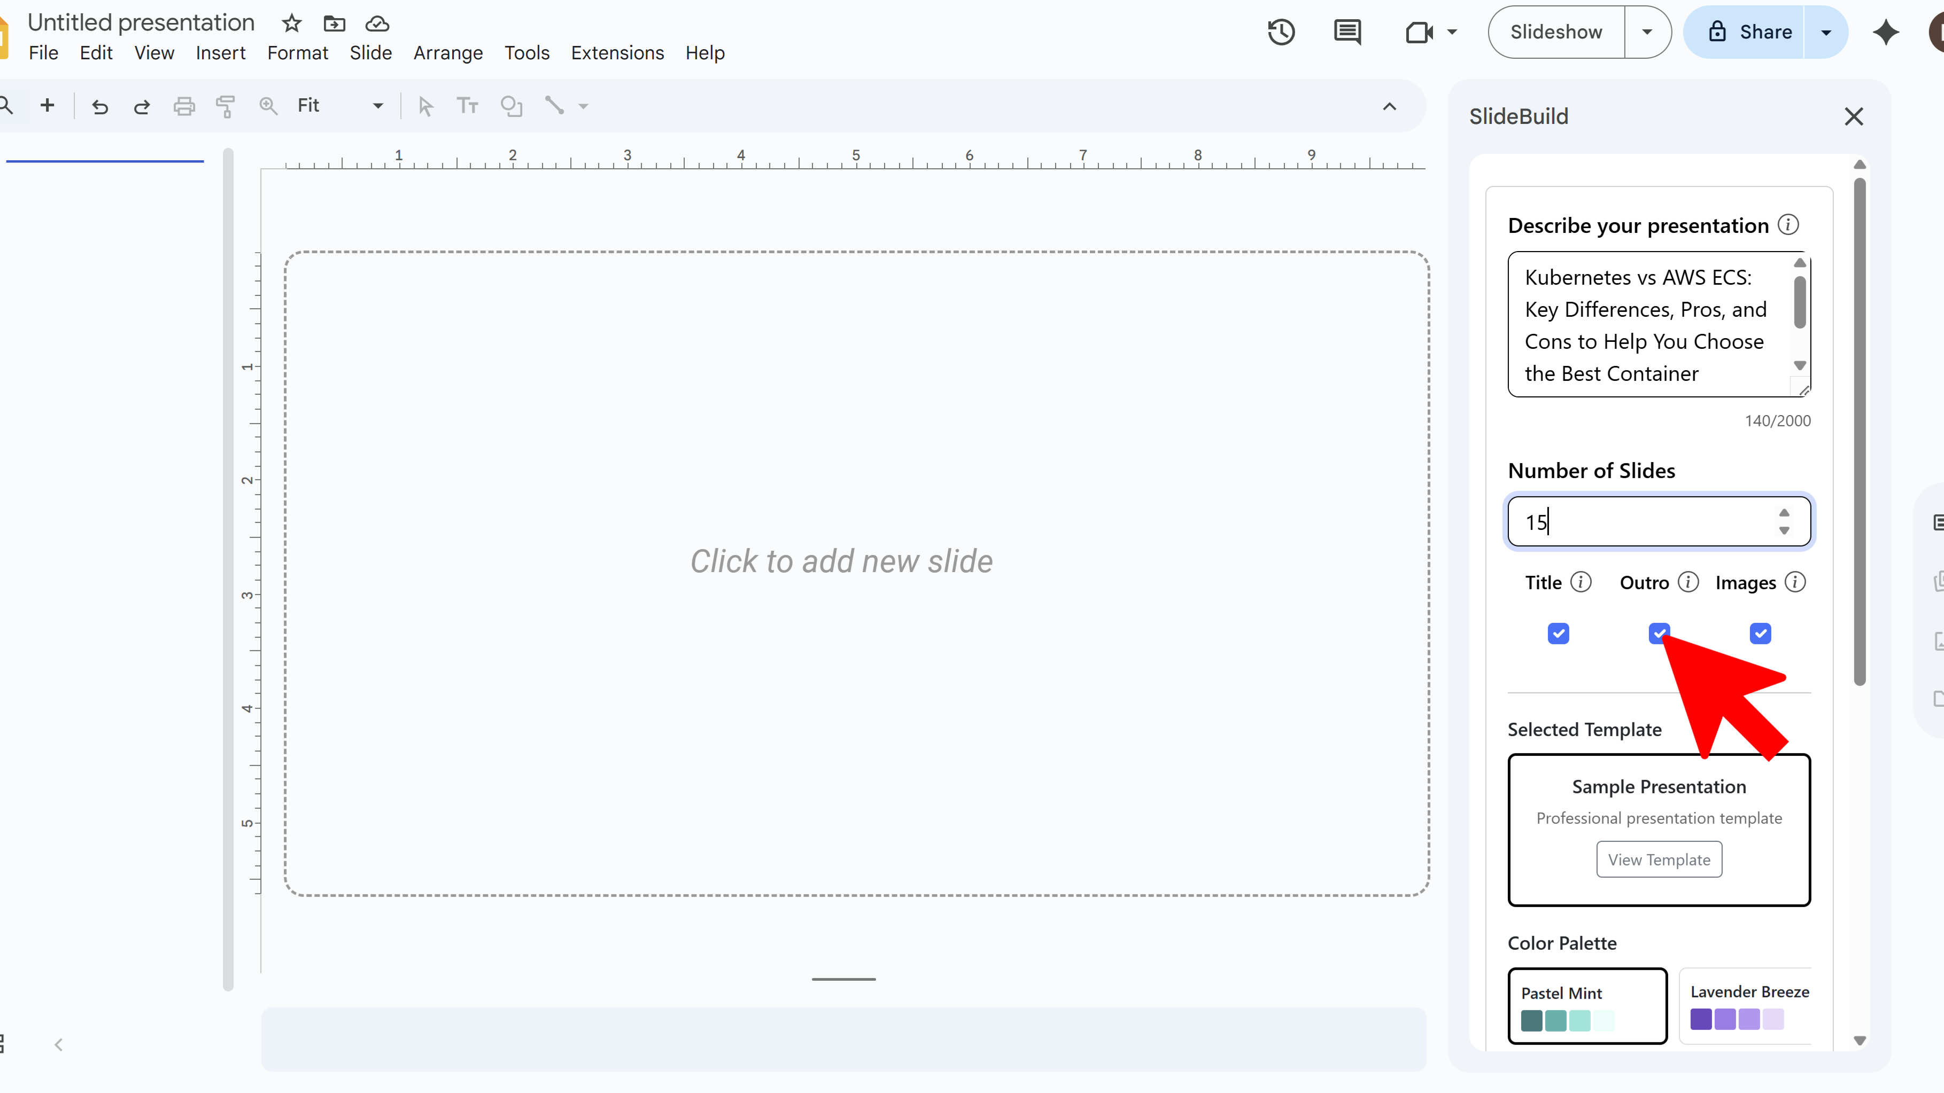Click the move to folder icon
Screen dimensions: 1944x1093
[x=334, y=24]
